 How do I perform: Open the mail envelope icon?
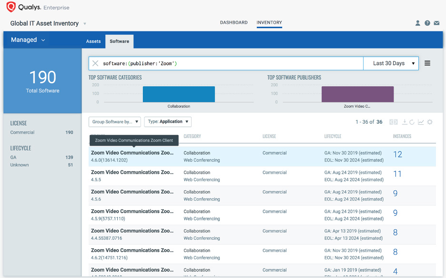(x=436, y=23)
